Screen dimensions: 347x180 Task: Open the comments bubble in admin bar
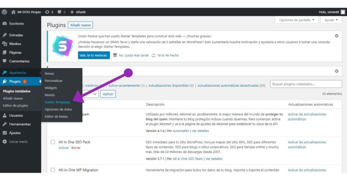[62, 12]
